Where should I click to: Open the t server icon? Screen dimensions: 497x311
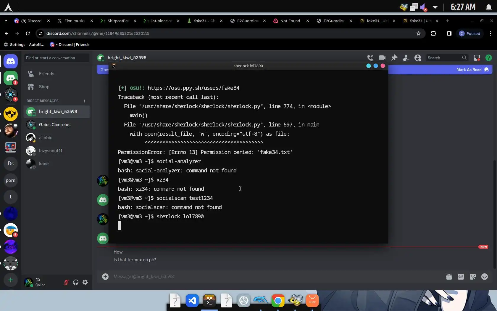click(x=11, y=197)
